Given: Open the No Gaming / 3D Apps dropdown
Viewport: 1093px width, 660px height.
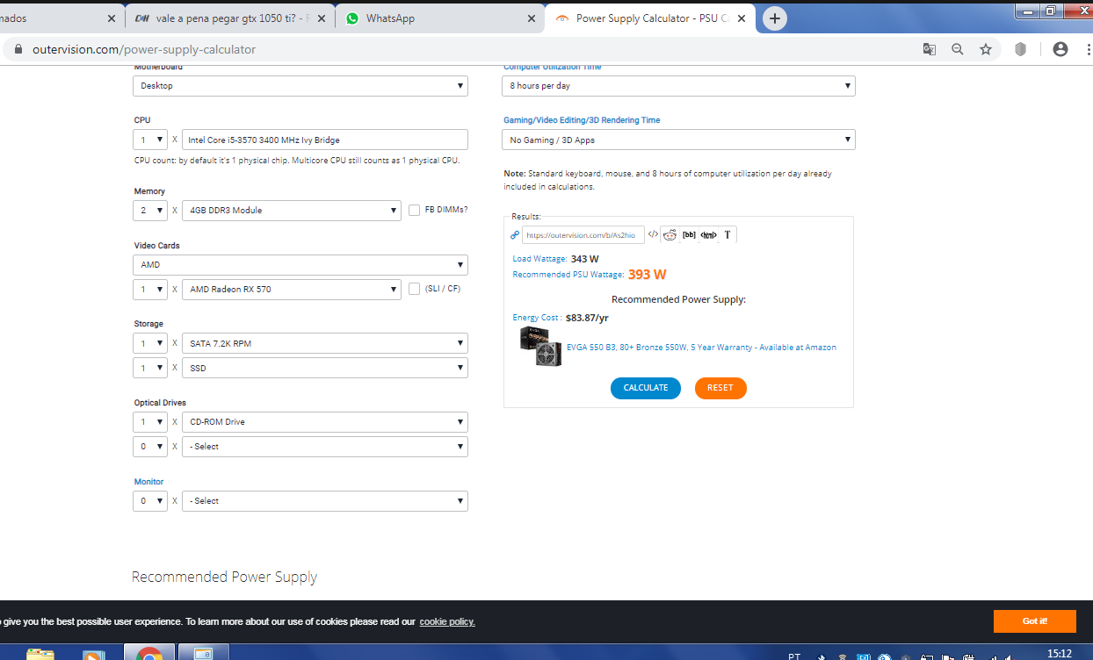Looking at the screenshot, I should point(679,140).
